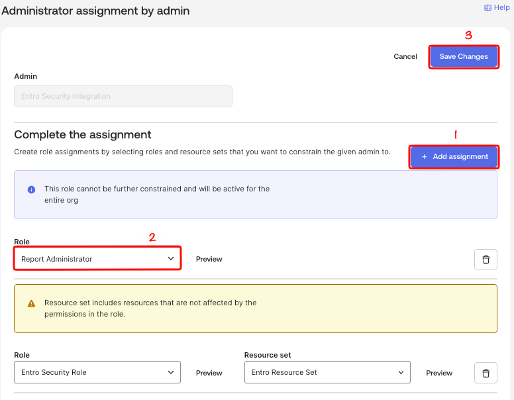Delete the Entro Security Role assignment
514x400 pixels.
click(486, 373)
